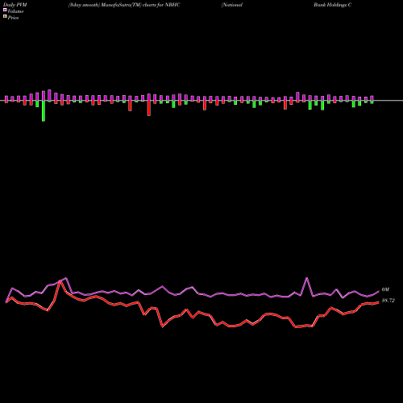Click the Price legend color swatch
The height and width of the screenshot is (403, 403).
5,17
